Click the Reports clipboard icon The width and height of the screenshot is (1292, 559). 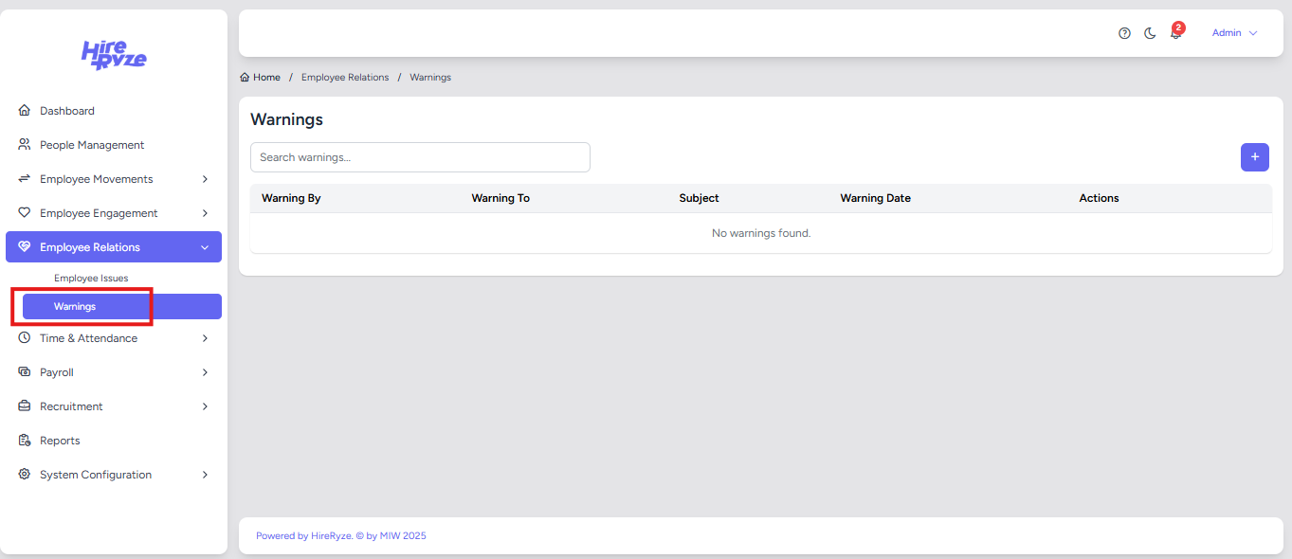click(x=25, y=441)
